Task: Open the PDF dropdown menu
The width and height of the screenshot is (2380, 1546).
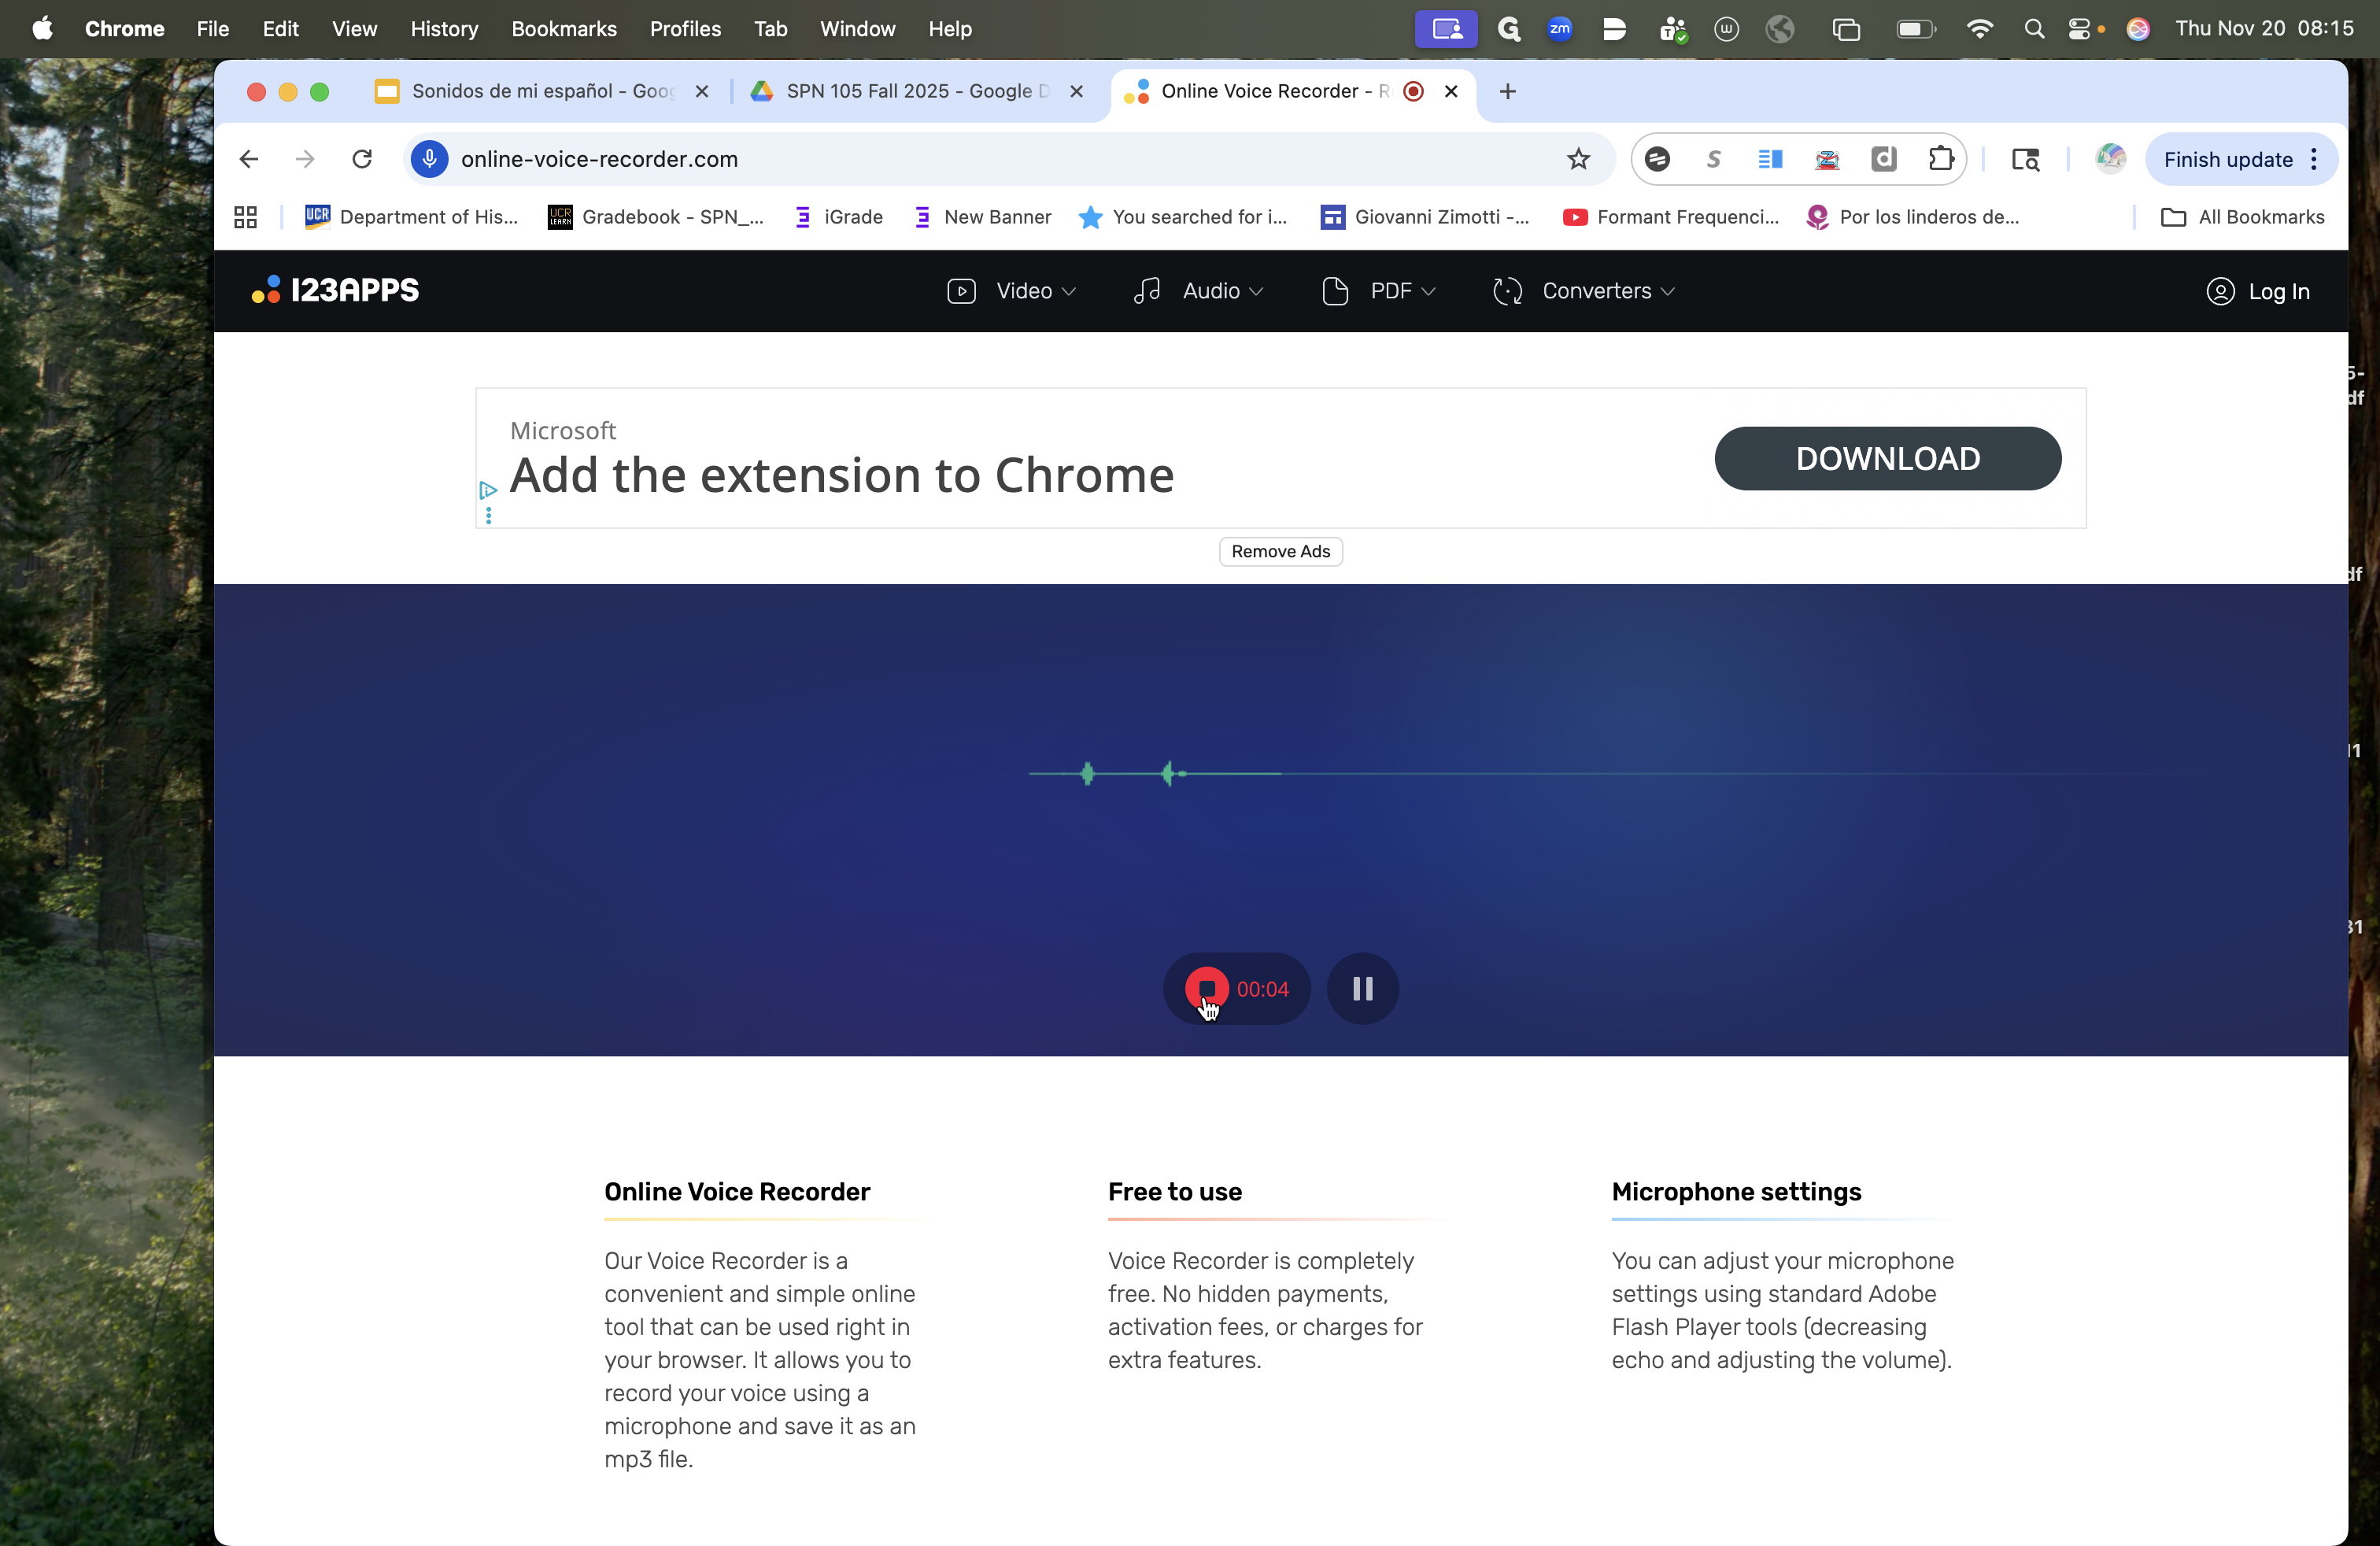Action: point(1378,291)
